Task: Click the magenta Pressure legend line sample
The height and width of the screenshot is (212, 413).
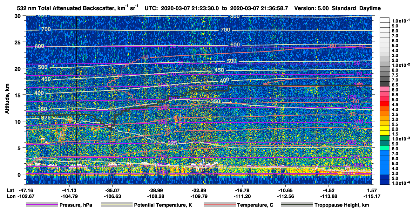Action: pyautogui.click(x=42, y=205)
